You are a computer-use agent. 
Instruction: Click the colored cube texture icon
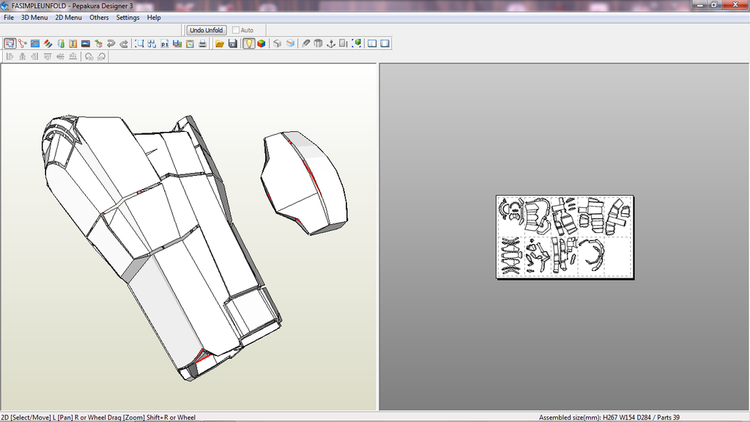point(261,44)
